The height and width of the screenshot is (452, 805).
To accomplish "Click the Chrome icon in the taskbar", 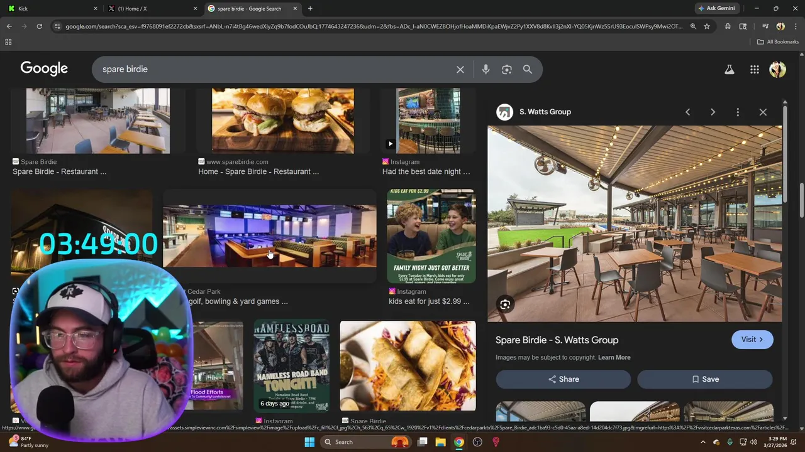I will point(459,442).
